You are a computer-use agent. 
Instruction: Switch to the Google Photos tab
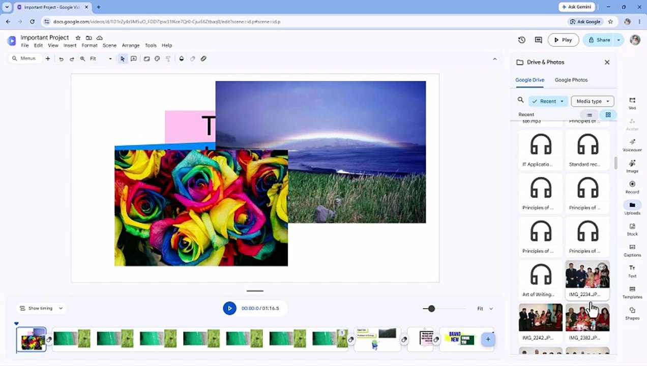click(571, 80)
